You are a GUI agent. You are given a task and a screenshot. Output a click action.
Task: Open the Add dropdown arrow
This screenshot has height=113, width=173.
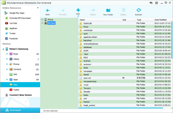78,16
